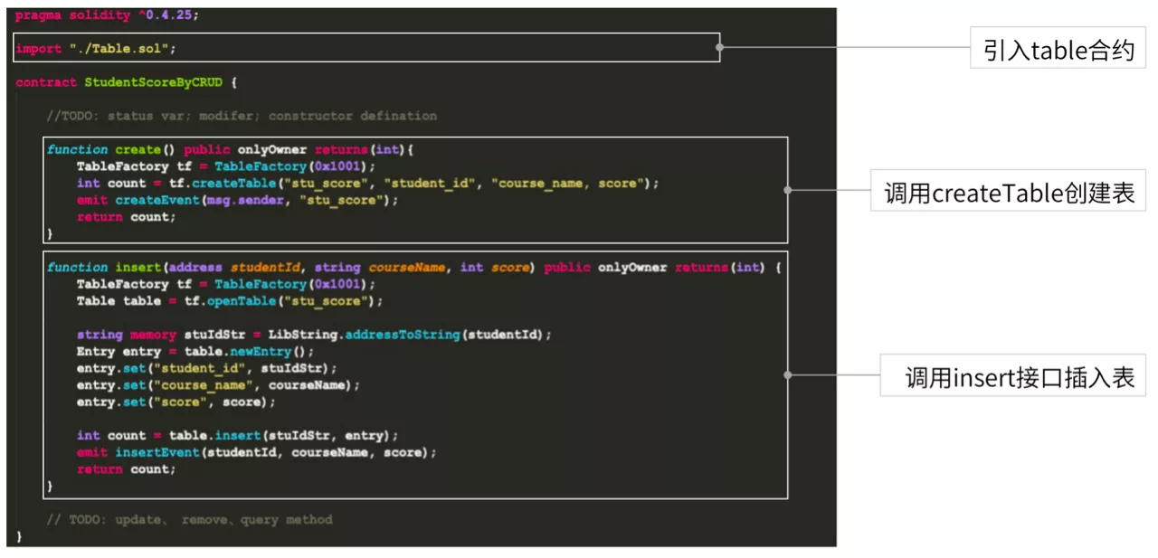Click the function insert declaration line
The width and height of the screenshot is (1158, 558).
click(413, 268)
